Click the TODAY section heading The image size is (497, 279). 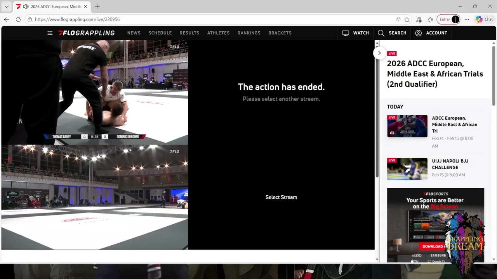click(395, 107)
